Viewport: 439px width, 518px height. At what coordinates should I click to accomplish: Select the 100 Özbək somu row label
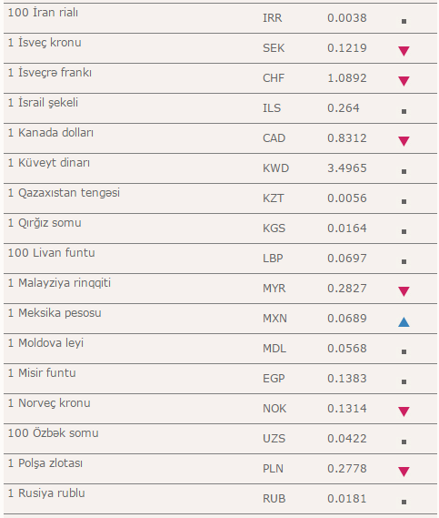click(x=53, y=432)
